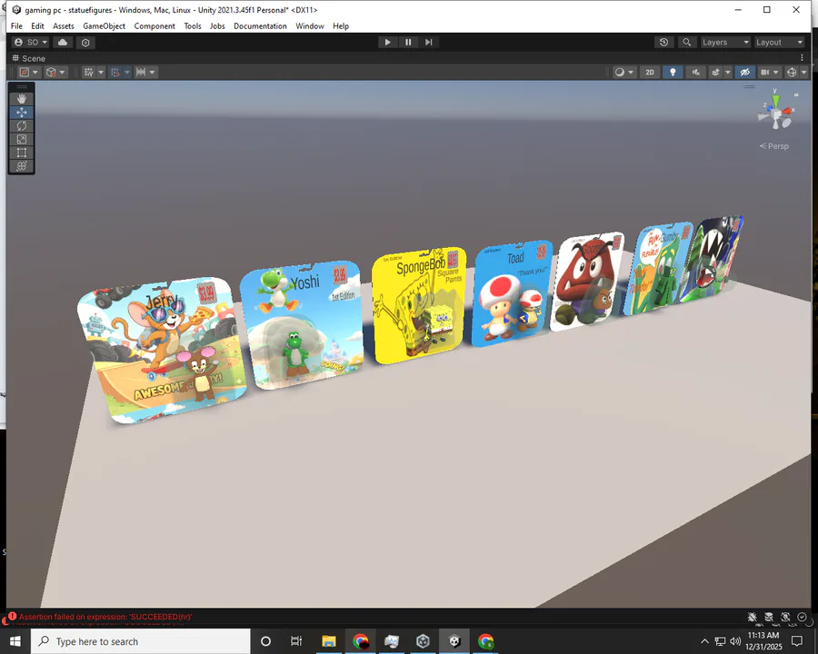Open the Edit menu
The image size is (818, 654).
[37, 26]
